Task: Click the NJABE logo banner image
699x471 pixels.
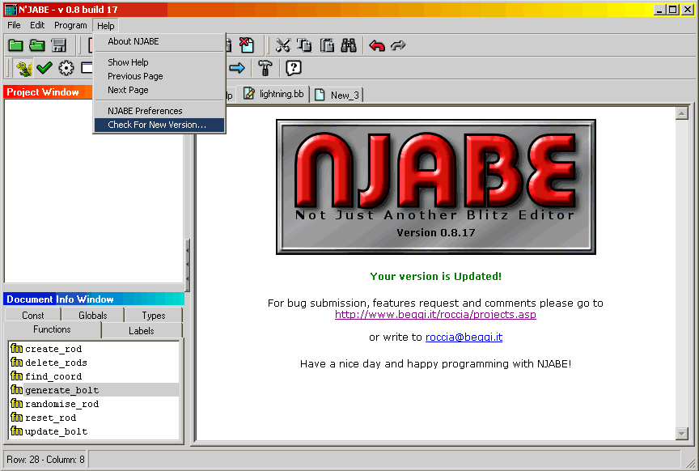Action: 436,187
